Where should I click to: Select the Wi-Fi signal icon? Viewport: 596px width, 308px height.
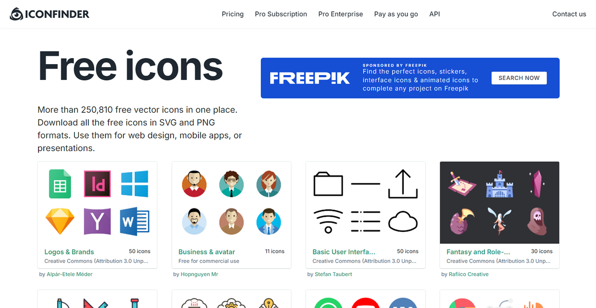point(328,221)
